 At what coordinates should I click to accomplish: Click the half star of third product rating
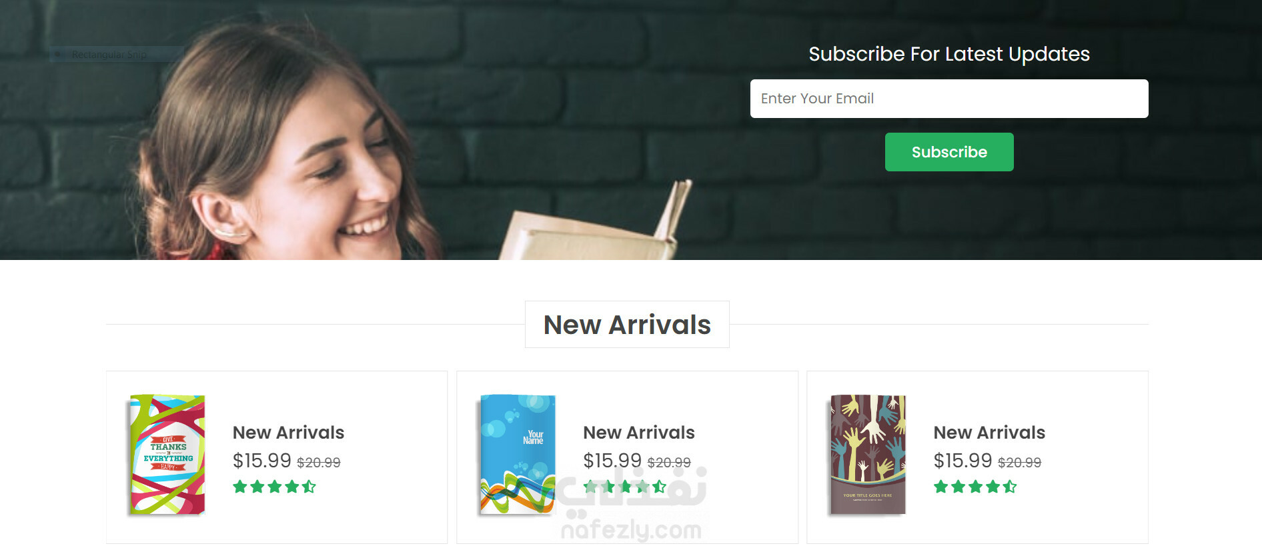pyautogui.click(x=1010, y=487)
